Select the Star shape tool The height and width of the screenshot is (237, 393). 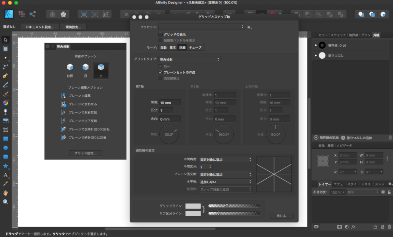5,166
